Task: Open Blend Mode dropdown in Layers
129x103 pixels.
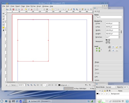Action: 111,87
